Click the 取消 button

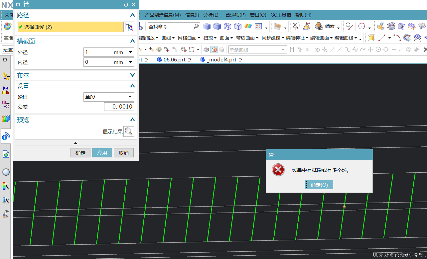tap(124, 153)
